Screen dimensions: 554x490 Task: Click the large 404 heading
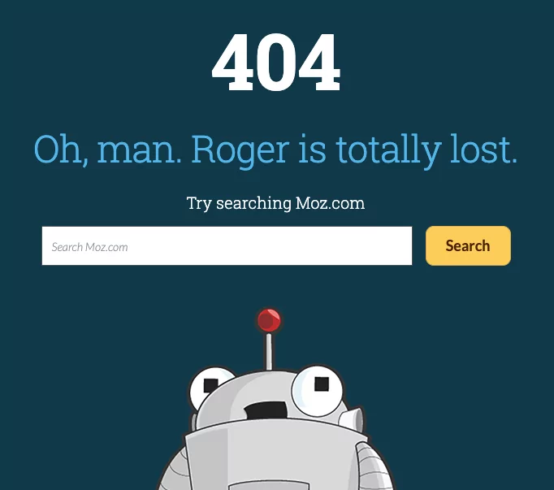tap(276, 63)
